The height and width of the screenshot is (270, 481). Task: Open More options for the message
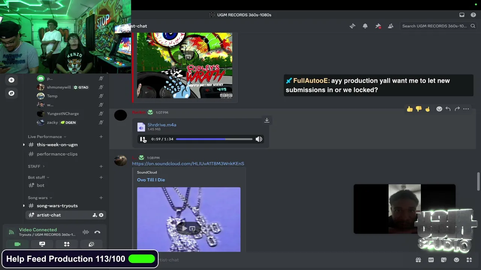click(466, 109)
